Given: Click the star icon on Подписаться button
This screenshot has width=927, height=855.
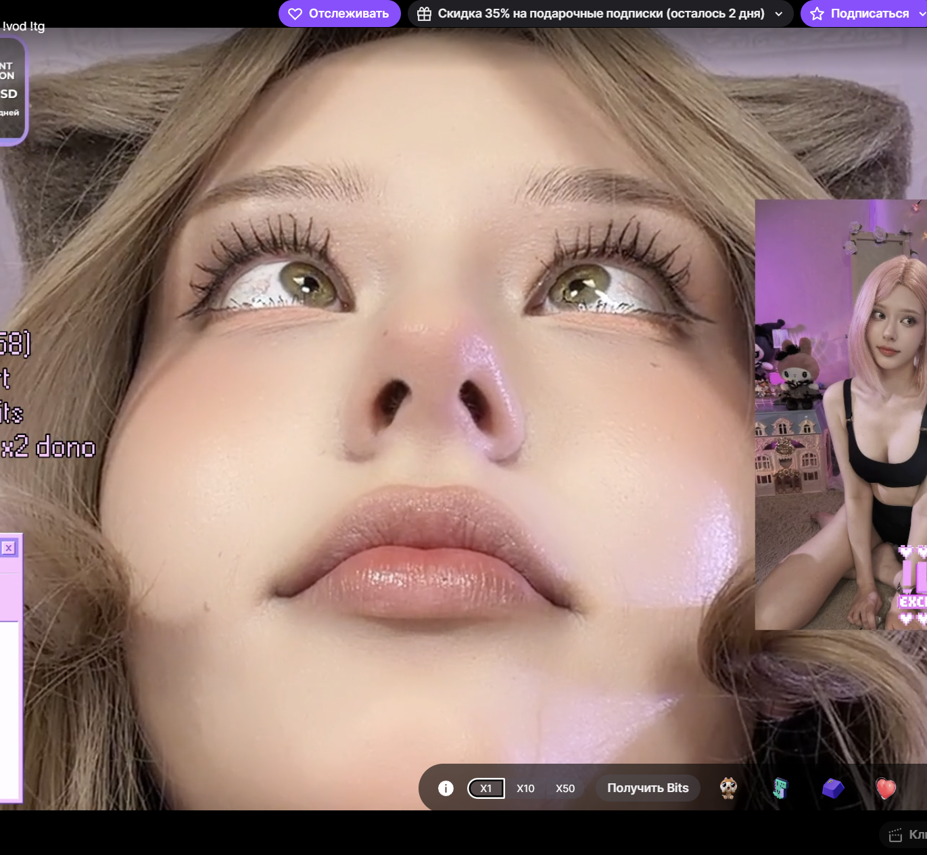Looking at the screenshot, I should point(817,14).
